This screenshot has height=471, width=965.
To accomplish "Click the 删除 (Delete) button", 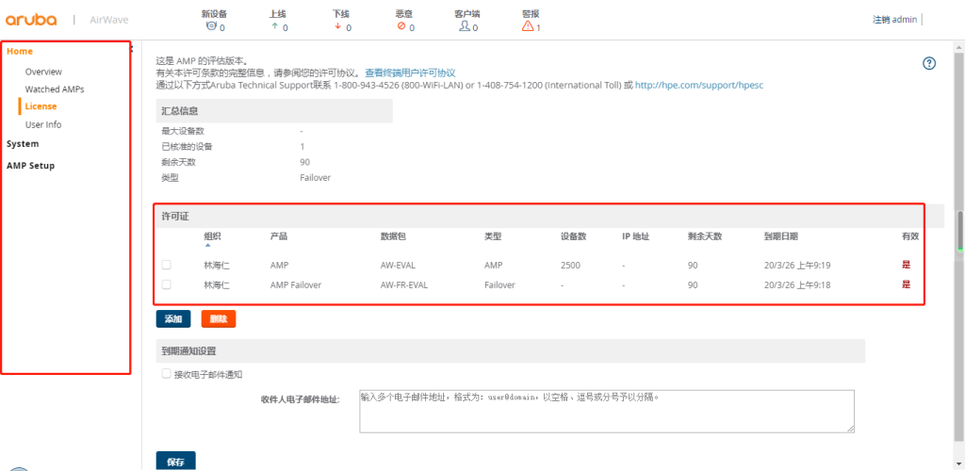I will [219, 319].
